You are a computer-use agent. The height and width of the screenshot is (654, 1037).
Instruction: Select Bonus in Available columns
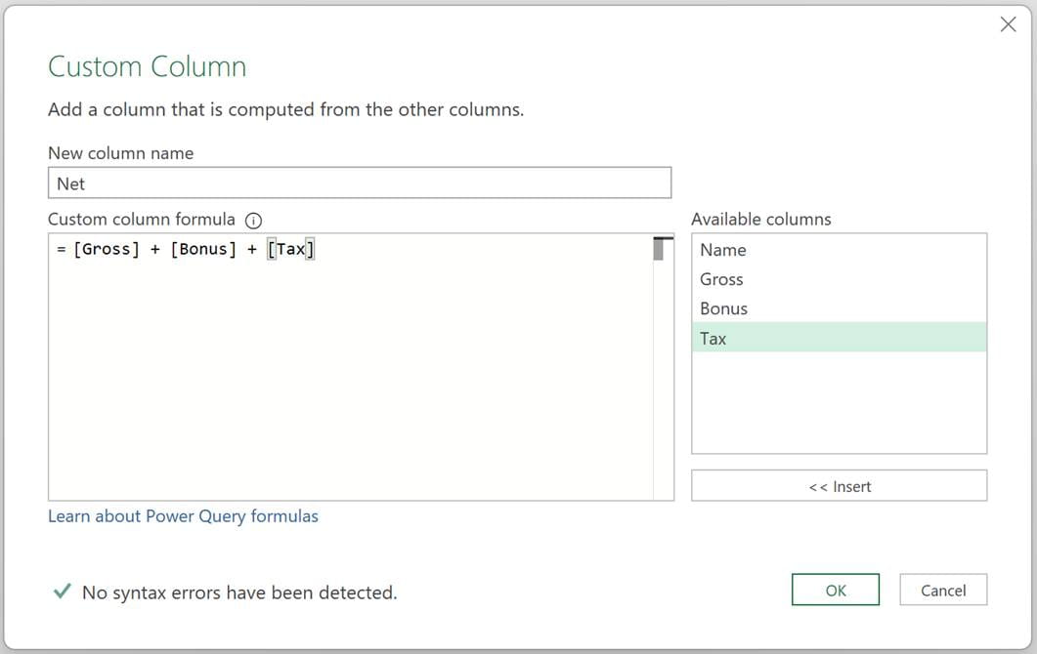[839, 308]
